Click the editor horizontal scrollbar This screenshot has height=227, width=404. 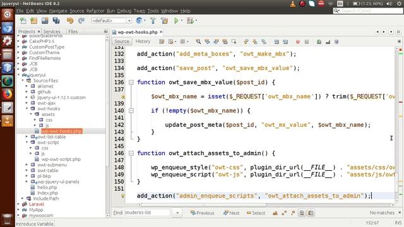pyautogui.click(x=203, y=205)
